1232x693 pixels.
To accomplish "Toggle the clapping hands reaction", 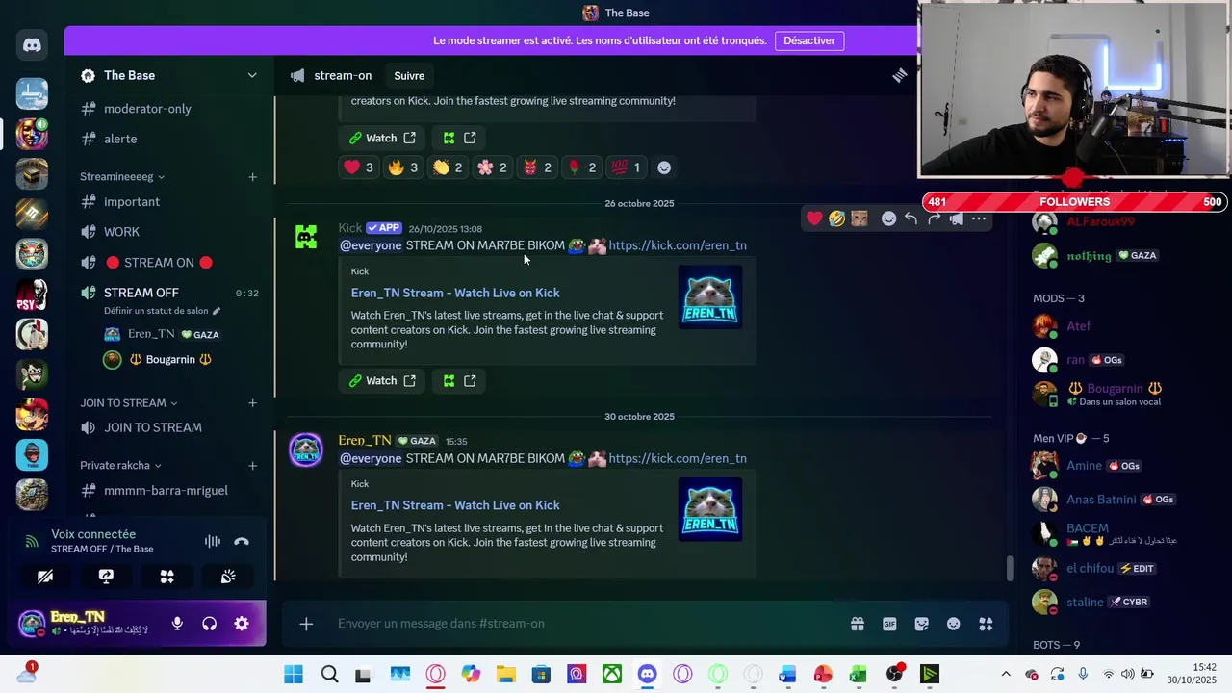I will pyautogui.click(x=448, y=167).
